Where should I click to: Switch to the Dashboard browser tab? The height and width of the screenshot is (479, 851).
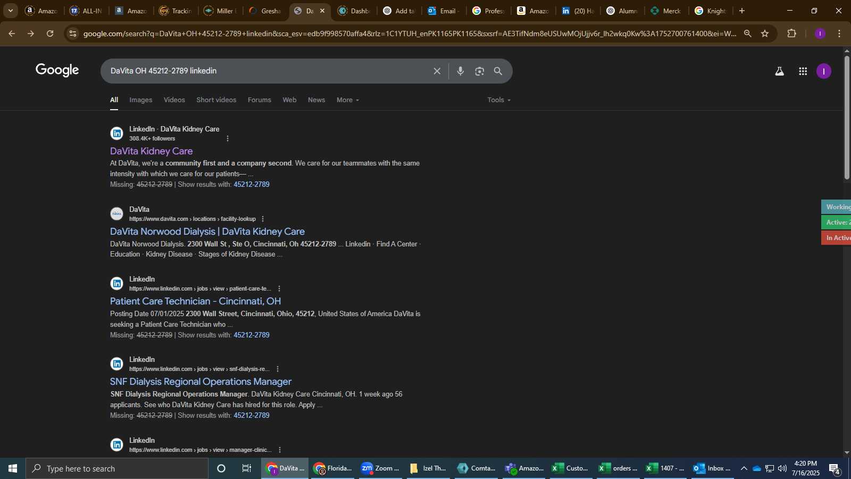click(354, 11)
